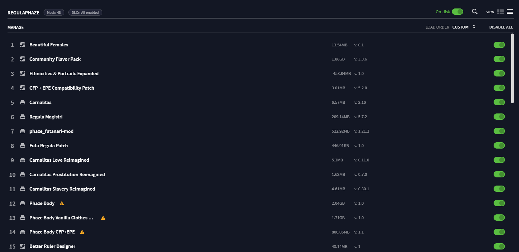The image size is (519, 252).
Task: Select the Ethnicities & Portraits Expanded name
Action: tap(64, 74)
